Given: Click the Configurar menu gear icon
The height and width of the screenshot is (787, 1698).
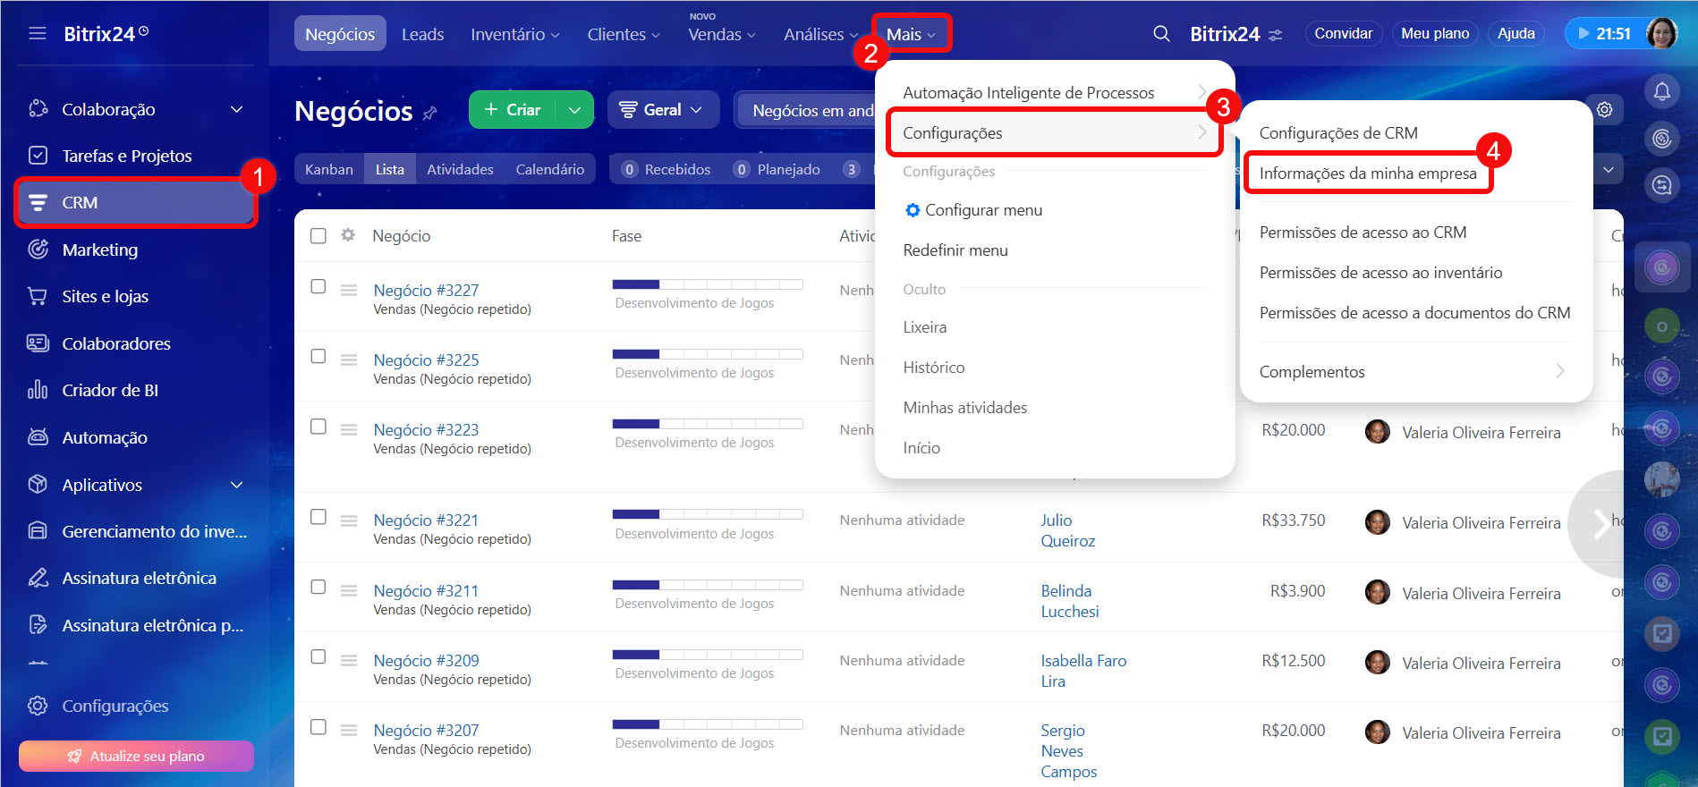Looking at the screenshot, I should [x=912, y=210].
